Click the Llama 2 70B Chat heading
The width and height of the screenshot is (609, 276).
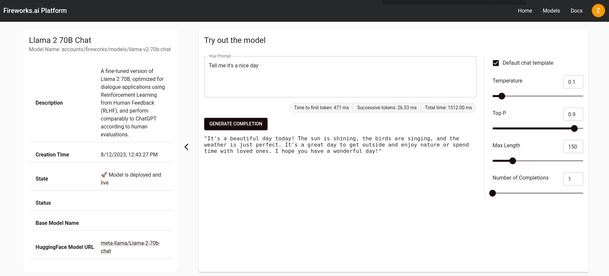coord(60,40)
